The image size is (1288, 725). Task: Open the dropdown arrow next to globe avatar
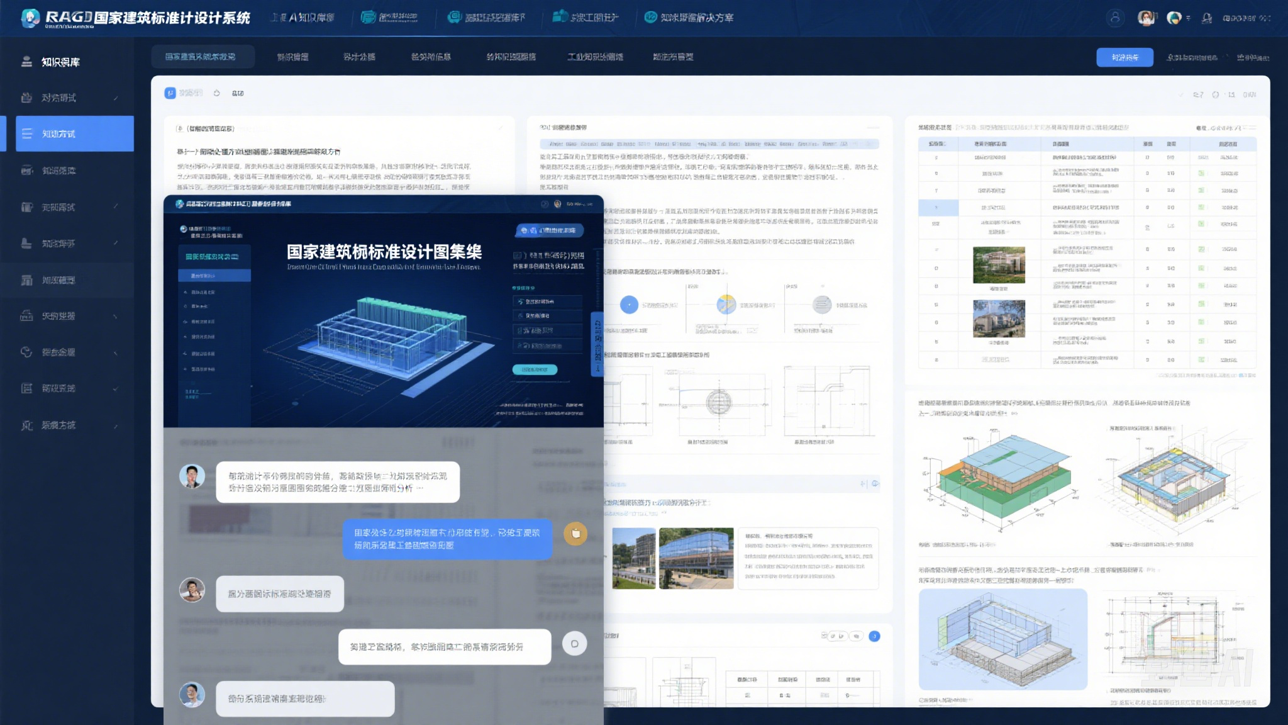[1188, 18]
